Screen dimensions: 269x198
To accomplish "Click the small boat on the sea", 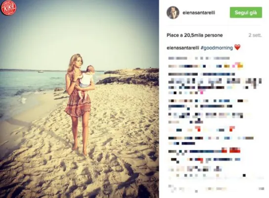I will click(x=41, y=72).
